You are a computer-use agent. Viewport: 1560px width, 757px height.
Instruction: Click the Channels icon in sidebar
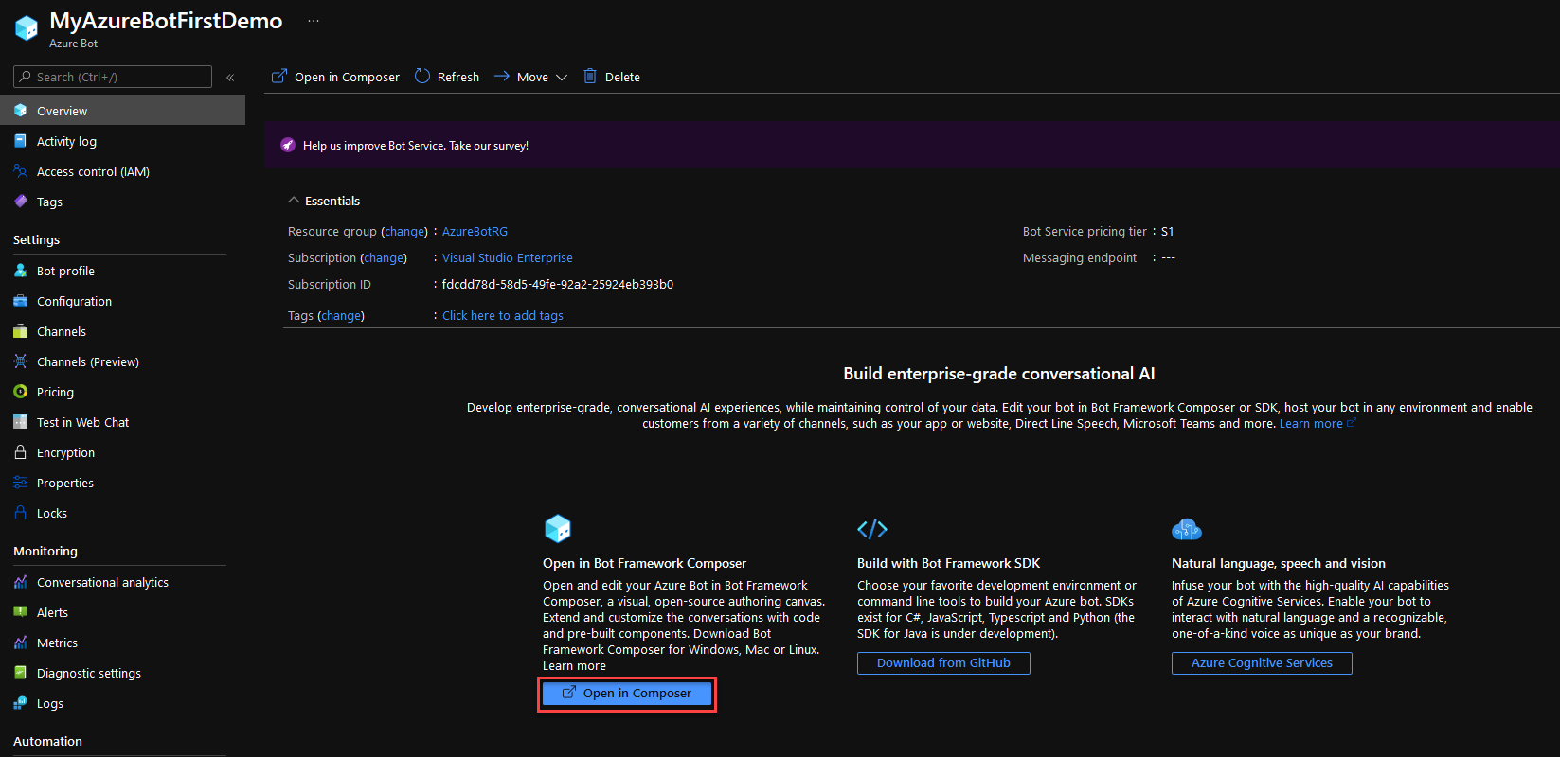point(21,331)
